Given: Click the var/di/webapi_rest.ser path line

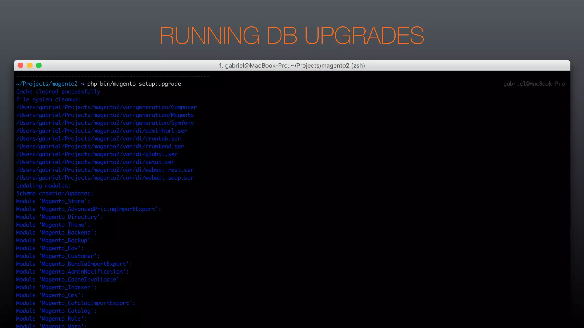Looking at the screenshot, I should pos(105,170).
